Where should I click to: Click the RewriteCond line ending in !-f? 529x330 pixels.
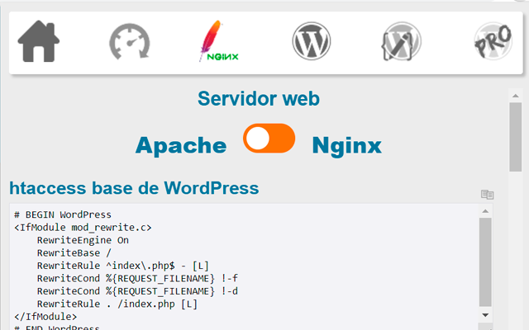[x=137, y=279]
